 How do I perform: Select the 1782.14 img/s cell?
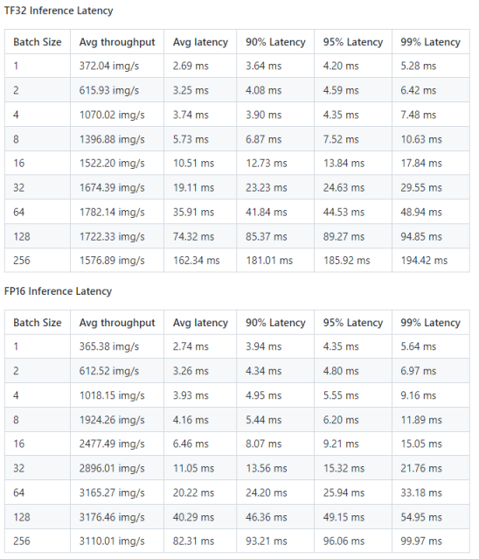pyautogui.click(x=117, y=212)
